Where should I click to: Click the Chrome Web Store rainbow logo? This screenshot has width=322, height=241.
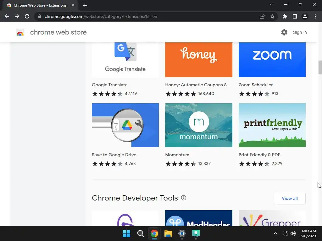pyautogui.click(x=20, y=32)
